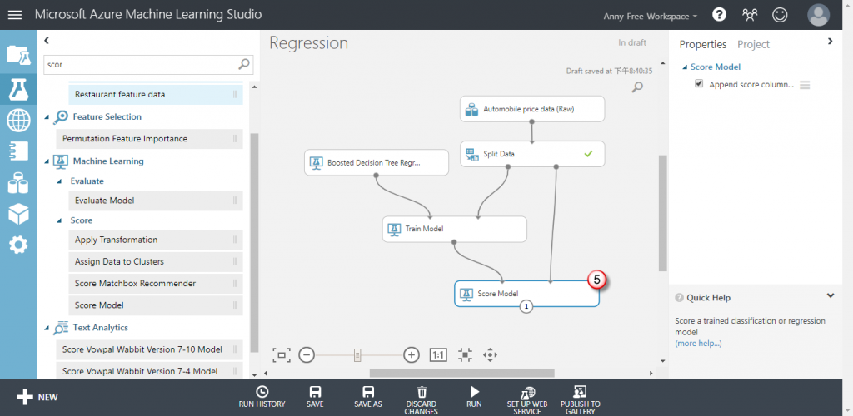
Task: Select the Apply Transformation module
Action: pos(156,240)
